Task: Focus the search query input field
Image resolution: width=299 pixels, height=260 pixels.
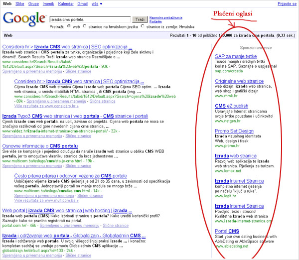Action: click(90, 19)
